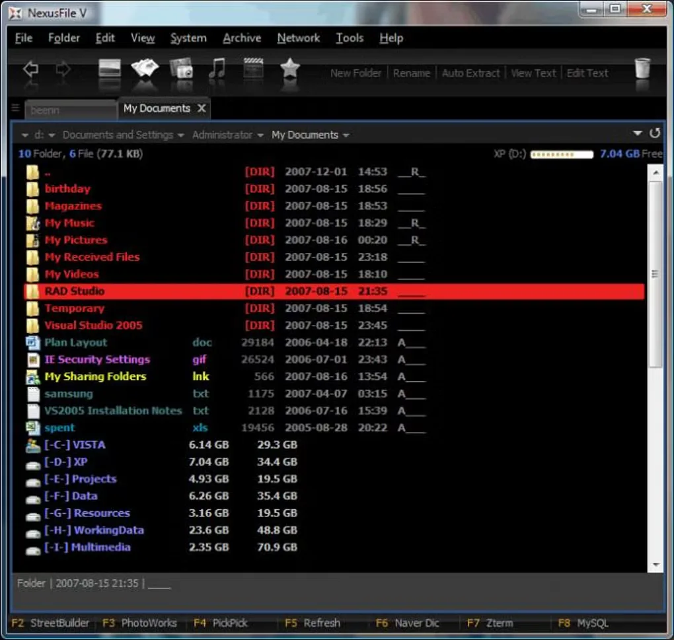674x640 pixels.
Task: Click the parent directory folder icon
Action: 32,172
